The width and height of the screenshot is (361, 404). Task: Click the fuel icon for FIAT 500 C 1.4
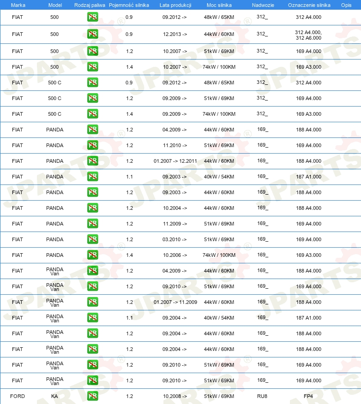(x=93, y=114)
